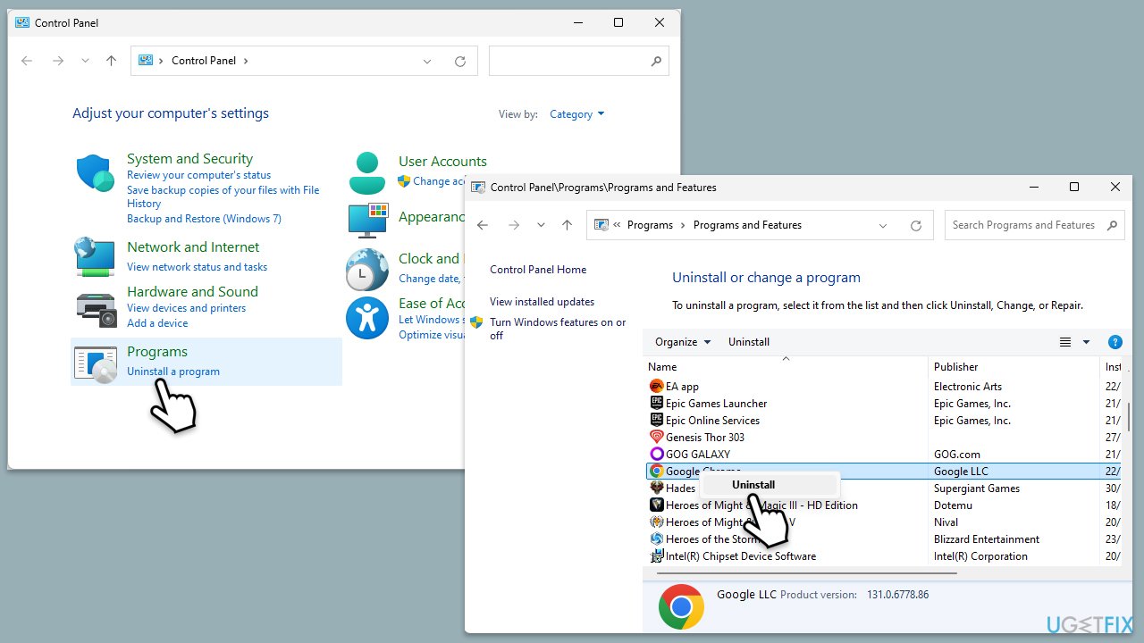This screenshot has width=1144, height=643.
Task: Click User Accounts person icon
Action: pyautogui.click(x=366, y=173)
